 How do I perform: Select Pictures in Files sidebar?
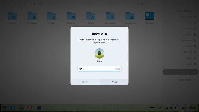coord(180,52)
